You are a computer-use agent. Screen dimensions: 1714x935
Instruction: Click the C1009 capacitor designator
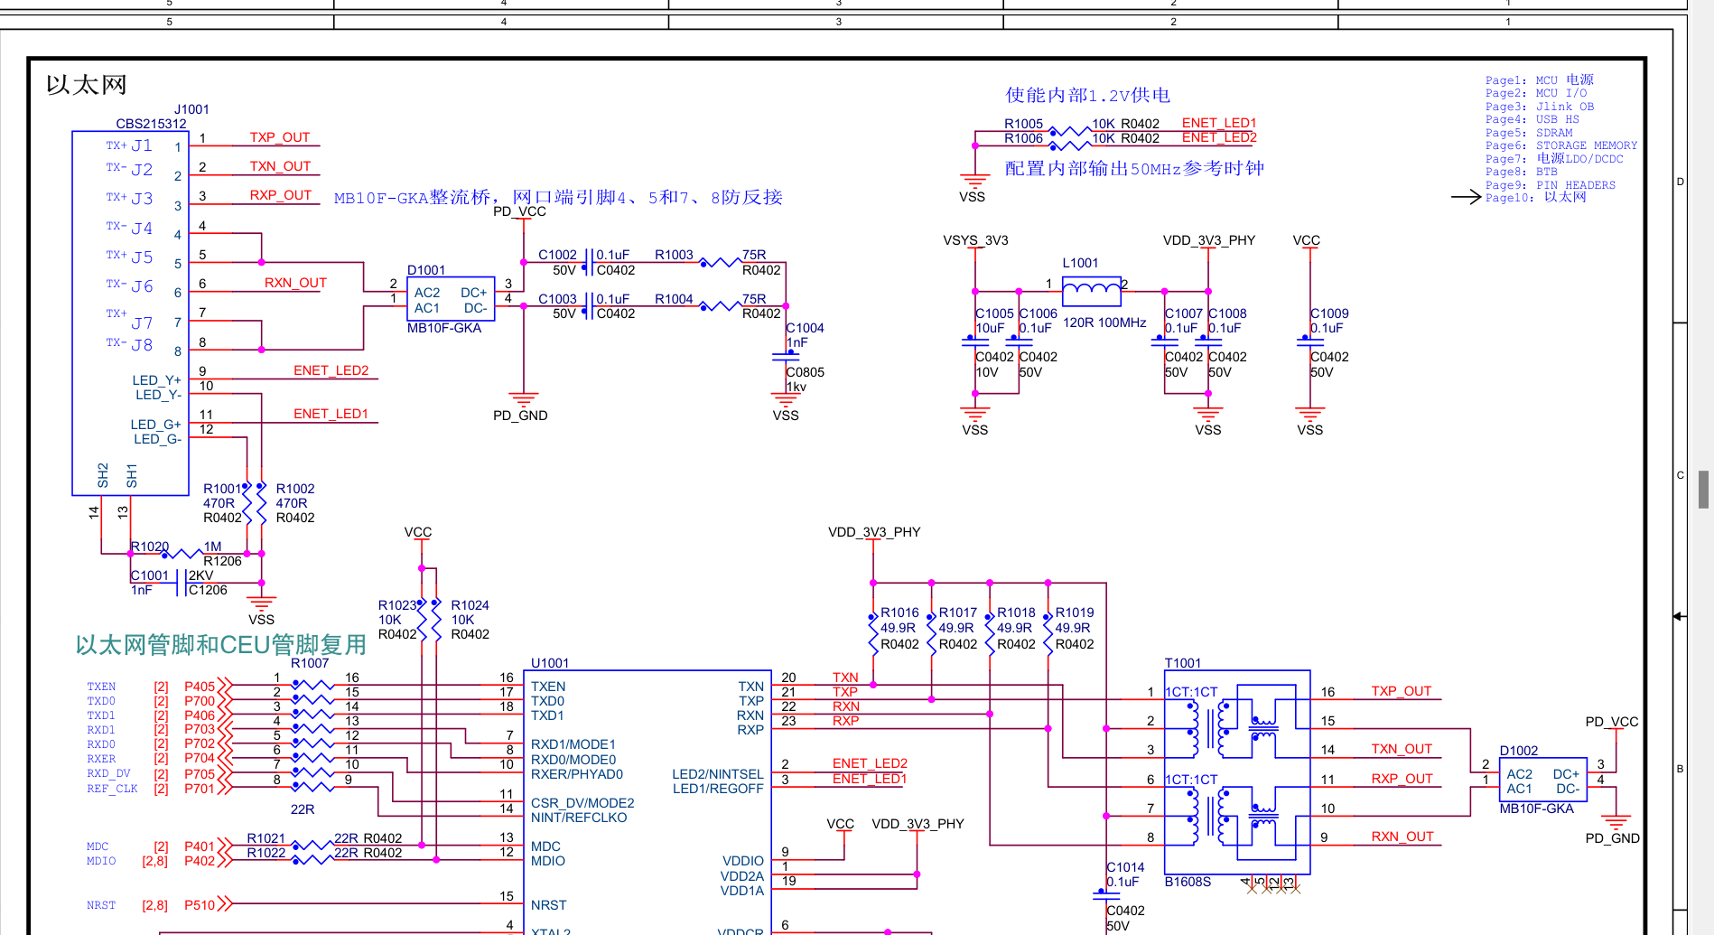(1329, 313)
